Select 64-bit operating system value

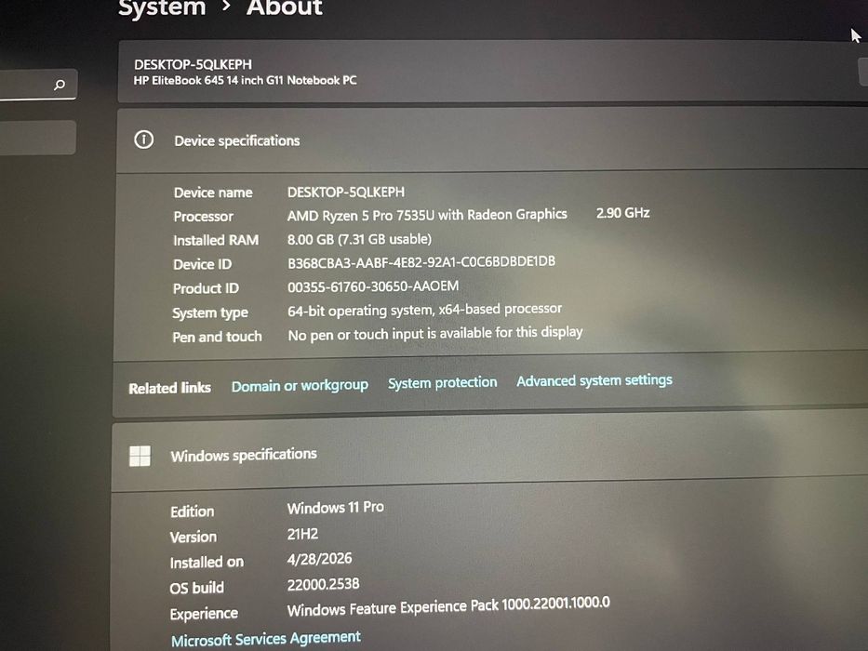(424, 310)
